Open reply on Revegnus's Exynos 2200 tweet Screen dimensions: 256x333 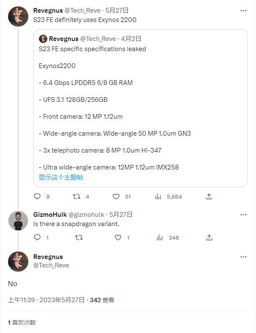(37, 197)
